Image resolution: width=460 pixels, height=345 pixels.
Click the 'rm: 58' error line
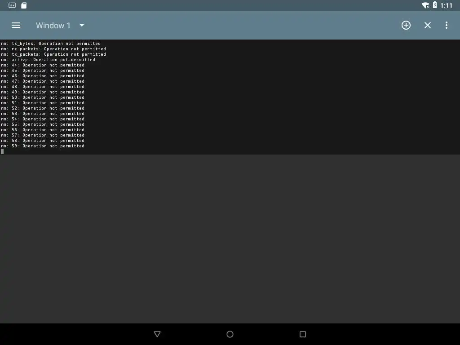pos(43,141)
